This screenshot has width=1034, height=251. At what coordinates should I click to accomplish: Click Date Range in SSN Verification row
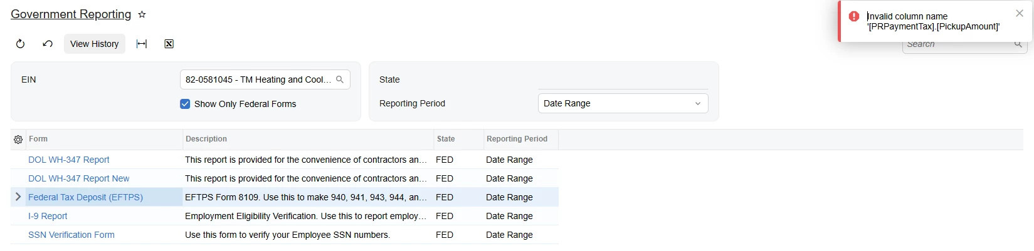coord(509,235)
